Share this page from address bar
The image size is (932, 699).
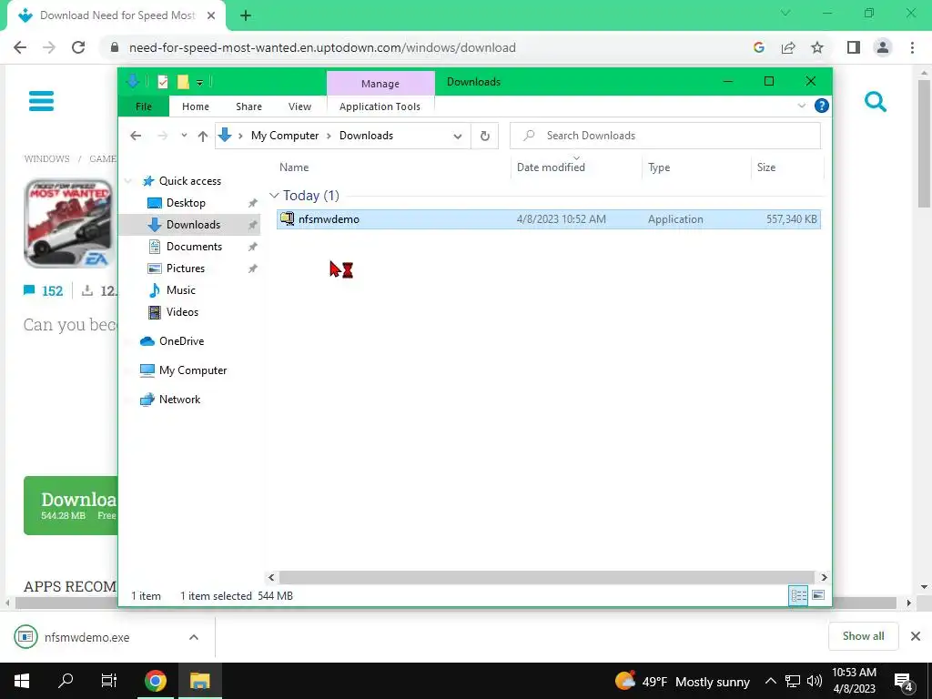(x=788, y=47)
